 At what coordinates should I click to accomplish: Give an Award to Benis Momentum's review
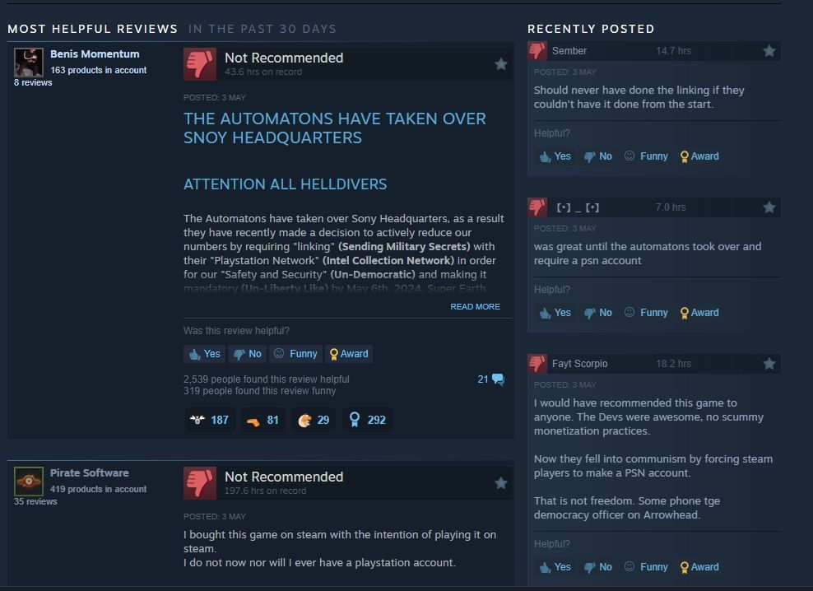click(x=349, y=354)
